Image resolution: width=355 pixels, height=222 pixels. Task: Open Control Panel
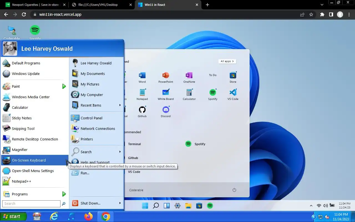[96, 118]
